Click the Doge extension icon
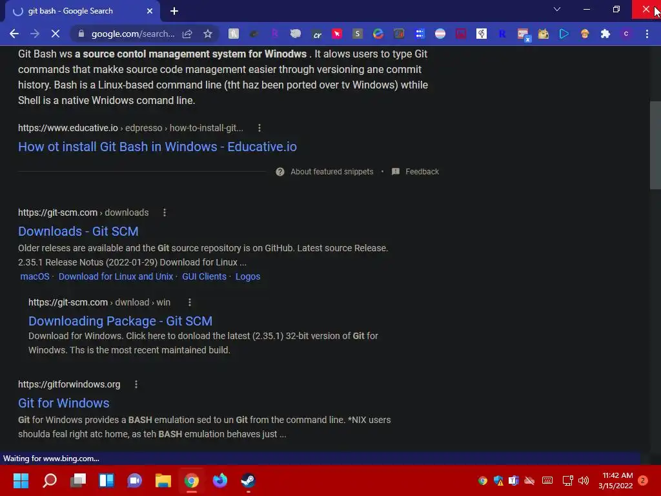This screenshot has width=661, height=496. pyautogui.click(x=544, y=34)
